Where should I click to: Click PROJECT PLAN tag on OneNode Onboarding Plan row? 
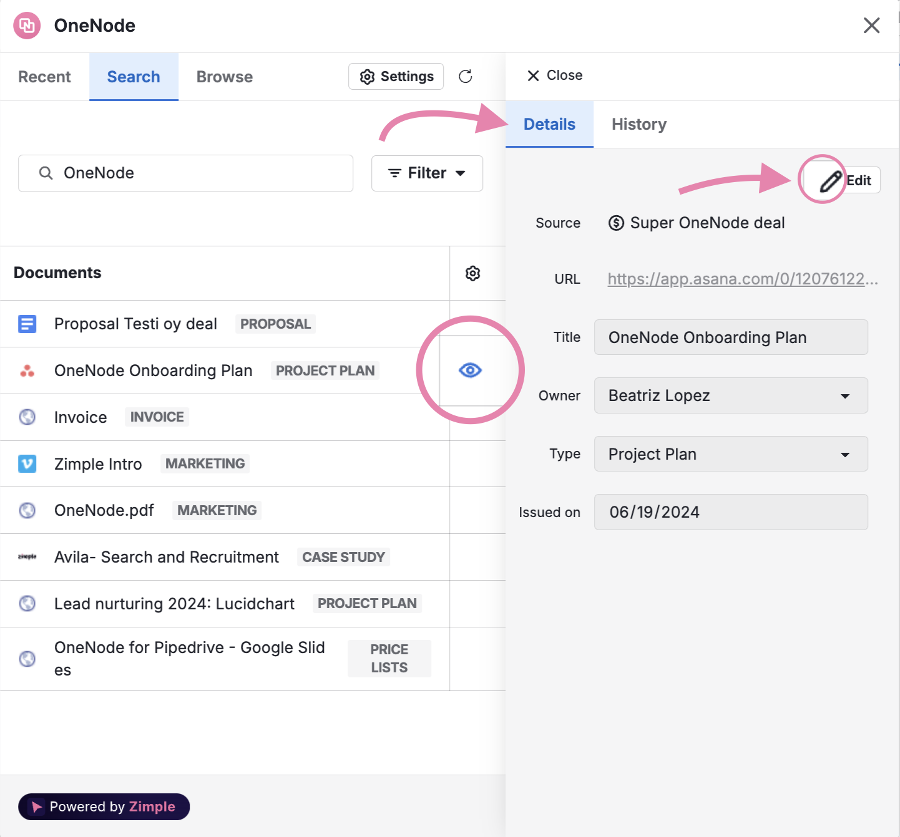point(325,370)
